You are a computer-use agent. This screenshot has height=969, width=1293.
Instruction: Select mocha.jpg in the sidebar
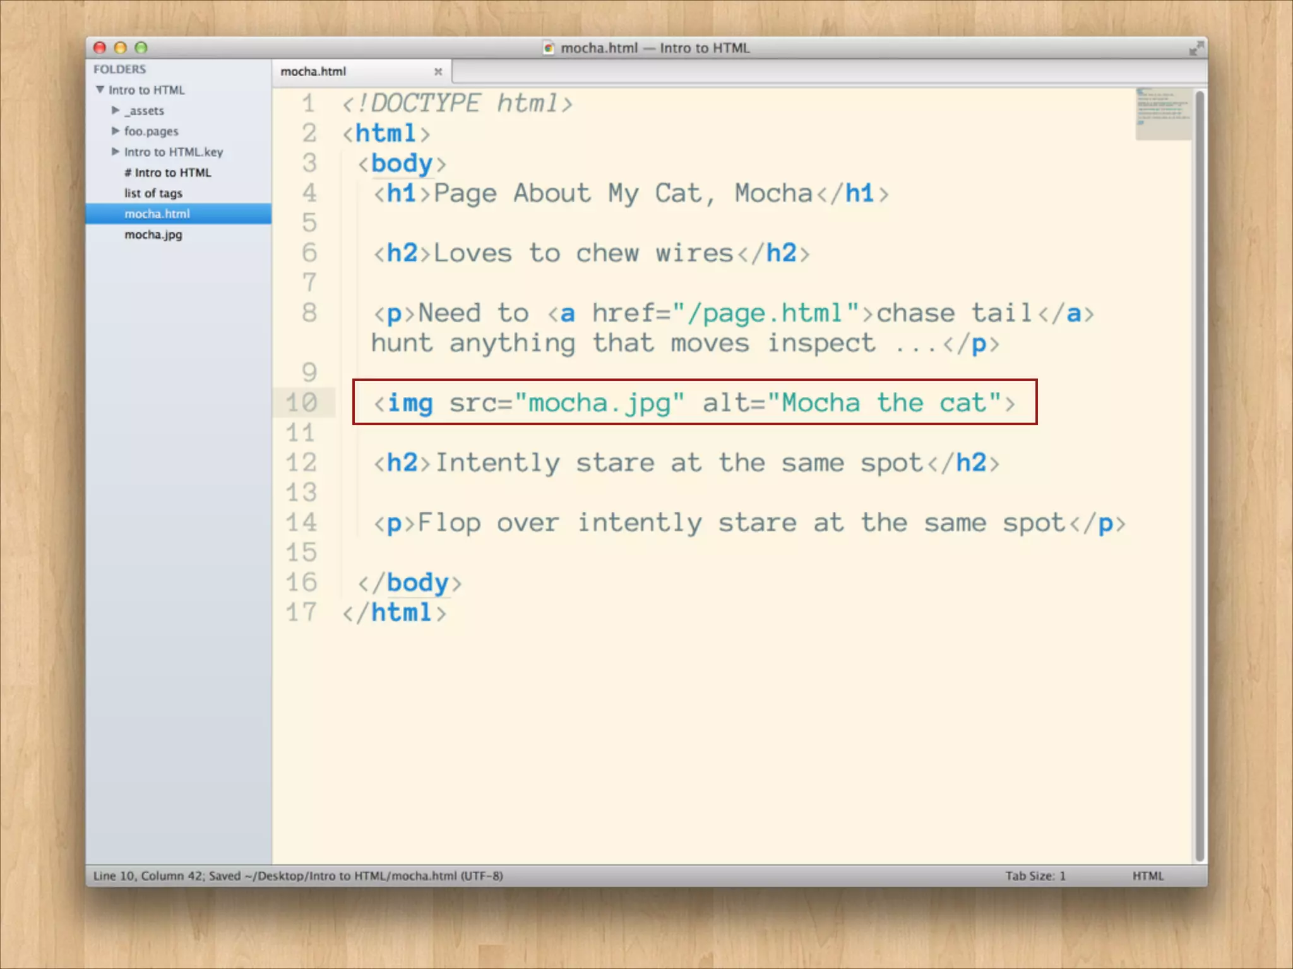(x=153, y=235)
